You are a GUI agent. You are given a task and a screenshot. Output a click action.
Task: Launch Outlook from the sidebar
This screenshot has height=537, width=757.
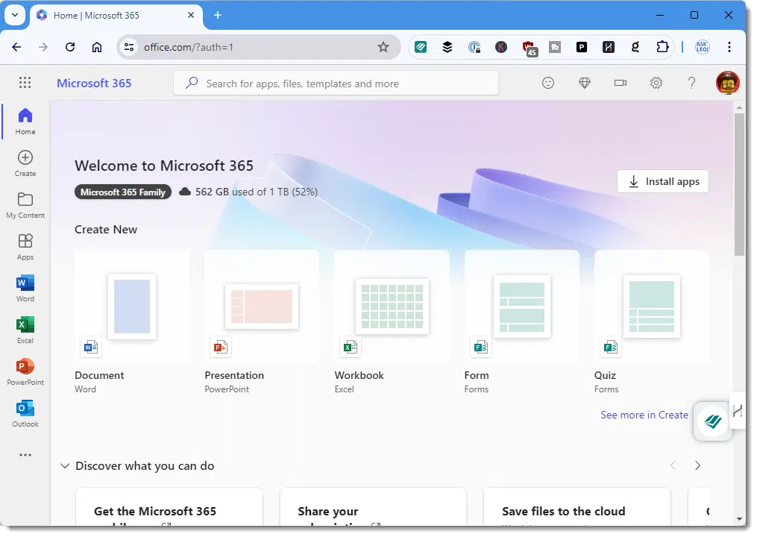click(25, 414)
